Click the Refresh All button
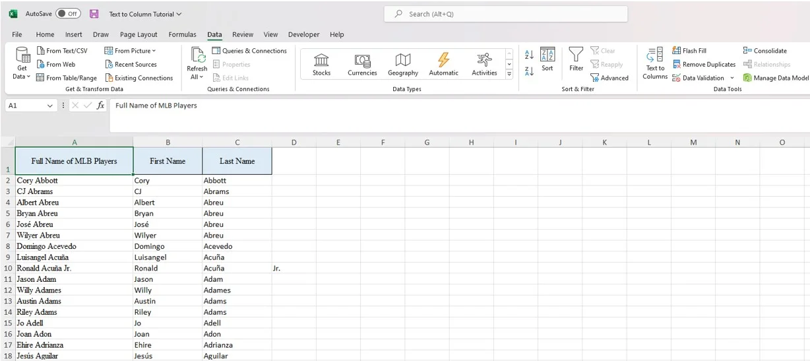This screenshot has width=810, height=361. [197, 64]
